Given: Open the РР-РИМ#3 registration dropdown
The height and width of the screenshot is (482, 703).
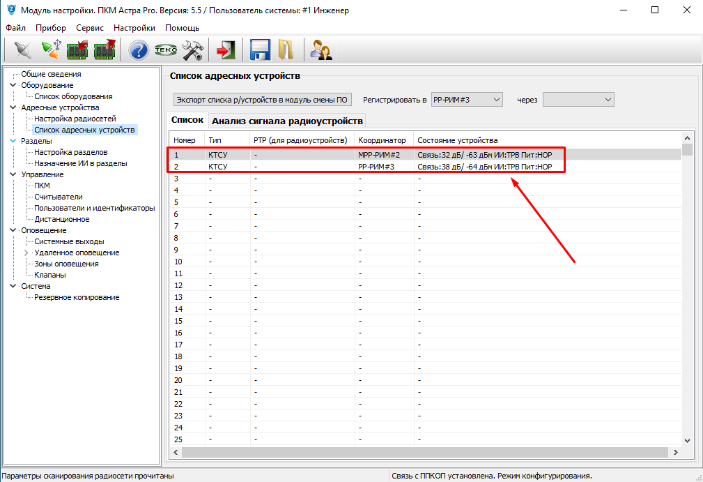Looking at the screenshot, I should (x=466, y=100).
